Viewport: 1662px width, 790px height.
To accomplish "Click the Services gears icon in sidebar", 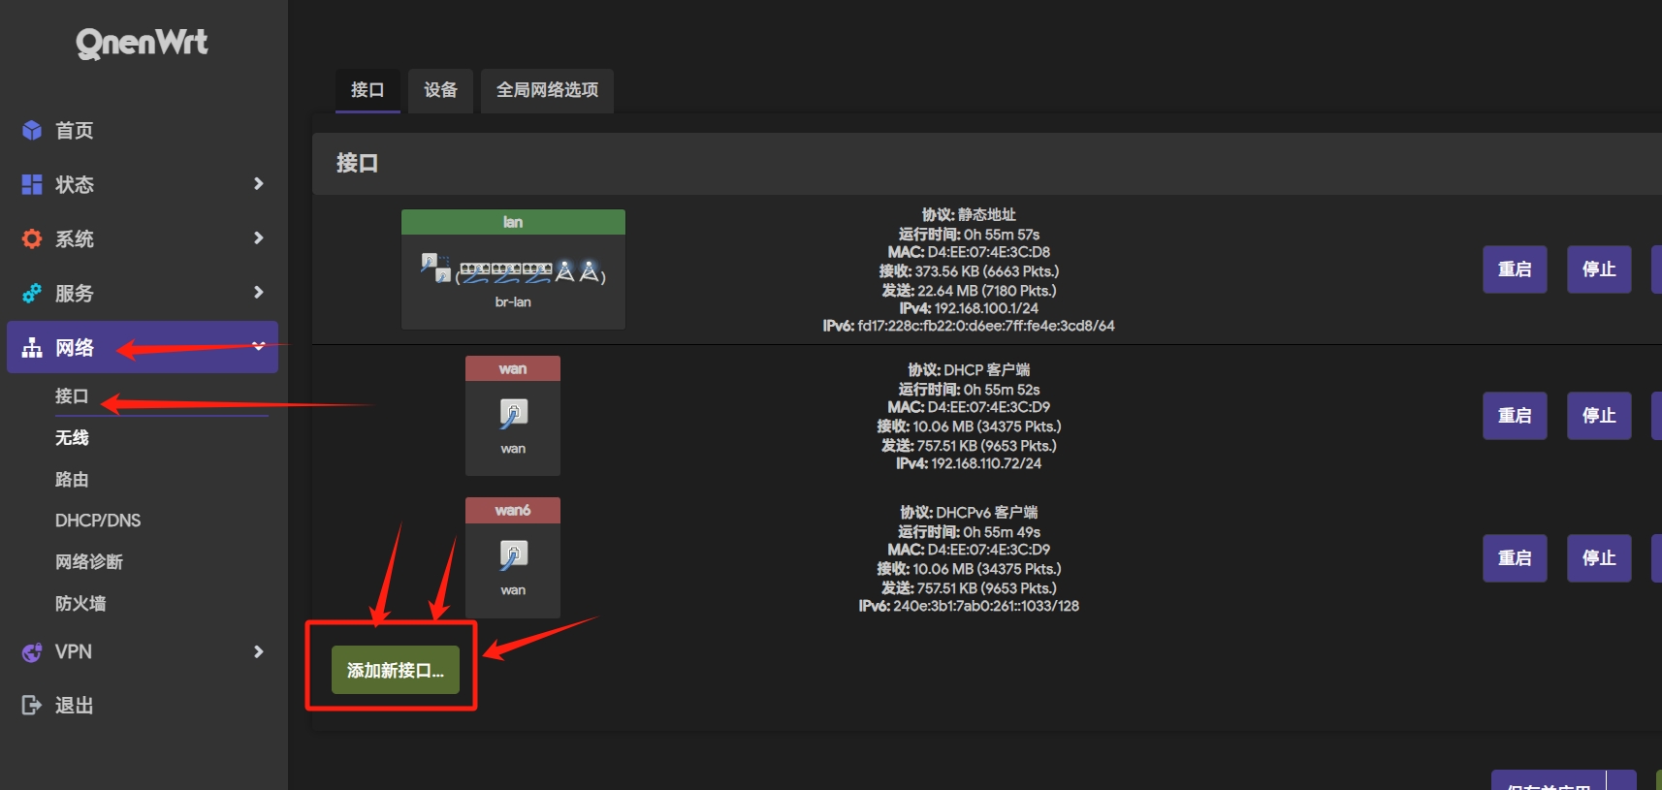I will (x=32, y=293).
